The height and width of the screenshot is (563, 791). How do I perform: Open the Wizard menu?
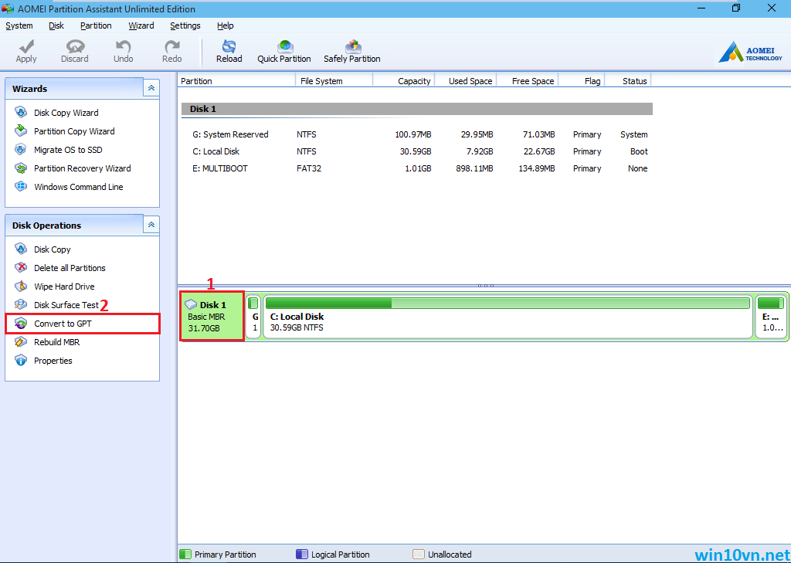[x=141, y=25]
